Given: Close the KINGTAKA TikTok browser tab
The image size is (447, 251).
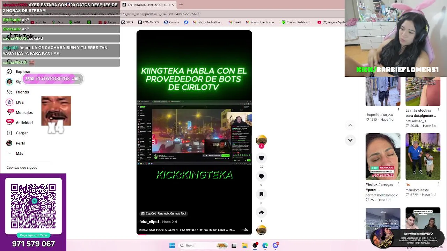Looking at the screenshot, I should tap(172, 5).
